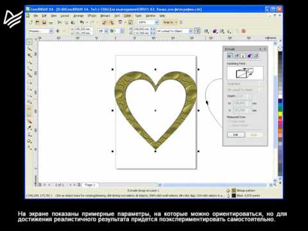Click the Open file toolbar icon

37,22
